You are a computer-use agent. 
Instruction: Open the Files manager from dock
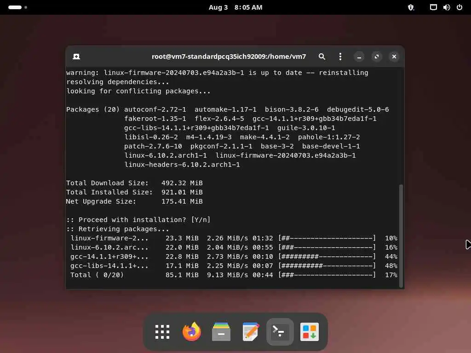[x=221, y=332]
